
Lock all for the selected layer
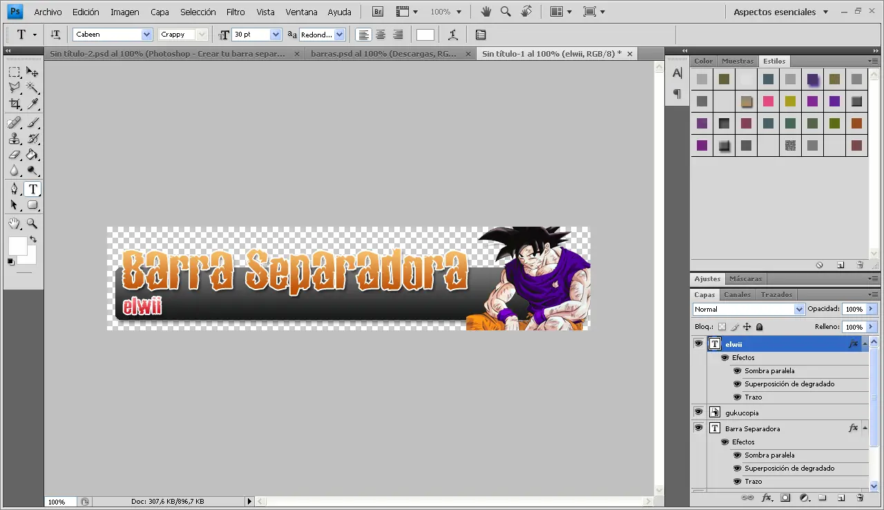point(760,327)
